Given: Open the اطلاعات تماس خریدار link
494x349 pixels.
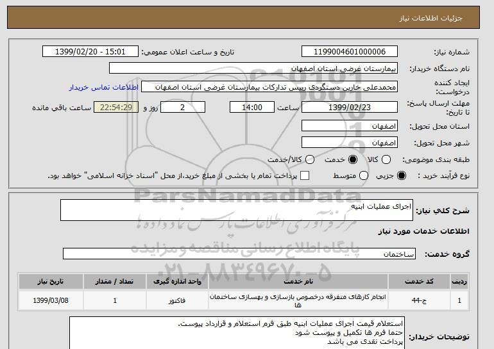Looking at the screenshot, I should (x=104, y=87).
